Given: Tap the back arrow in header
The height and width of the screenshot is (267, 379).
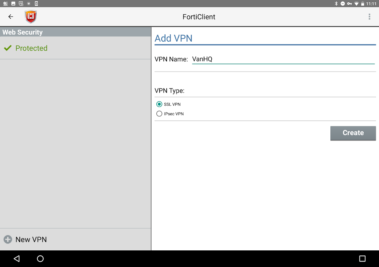Looking at the screenshot, I should click(11, 17).
